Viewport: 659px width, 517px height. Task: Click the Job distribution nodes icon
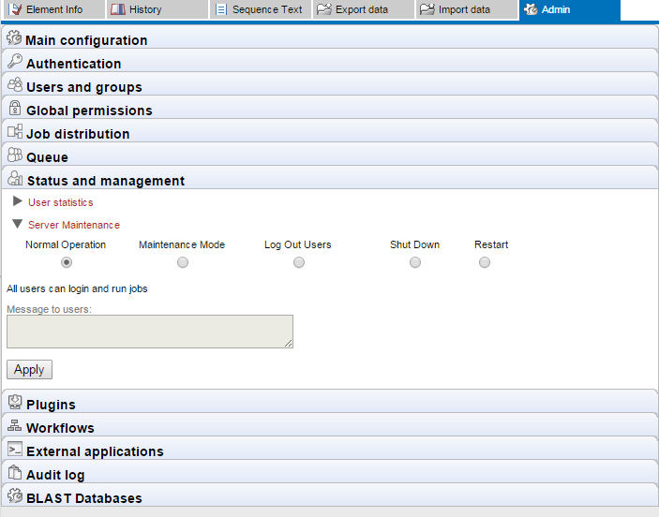[x=15, y=131]
